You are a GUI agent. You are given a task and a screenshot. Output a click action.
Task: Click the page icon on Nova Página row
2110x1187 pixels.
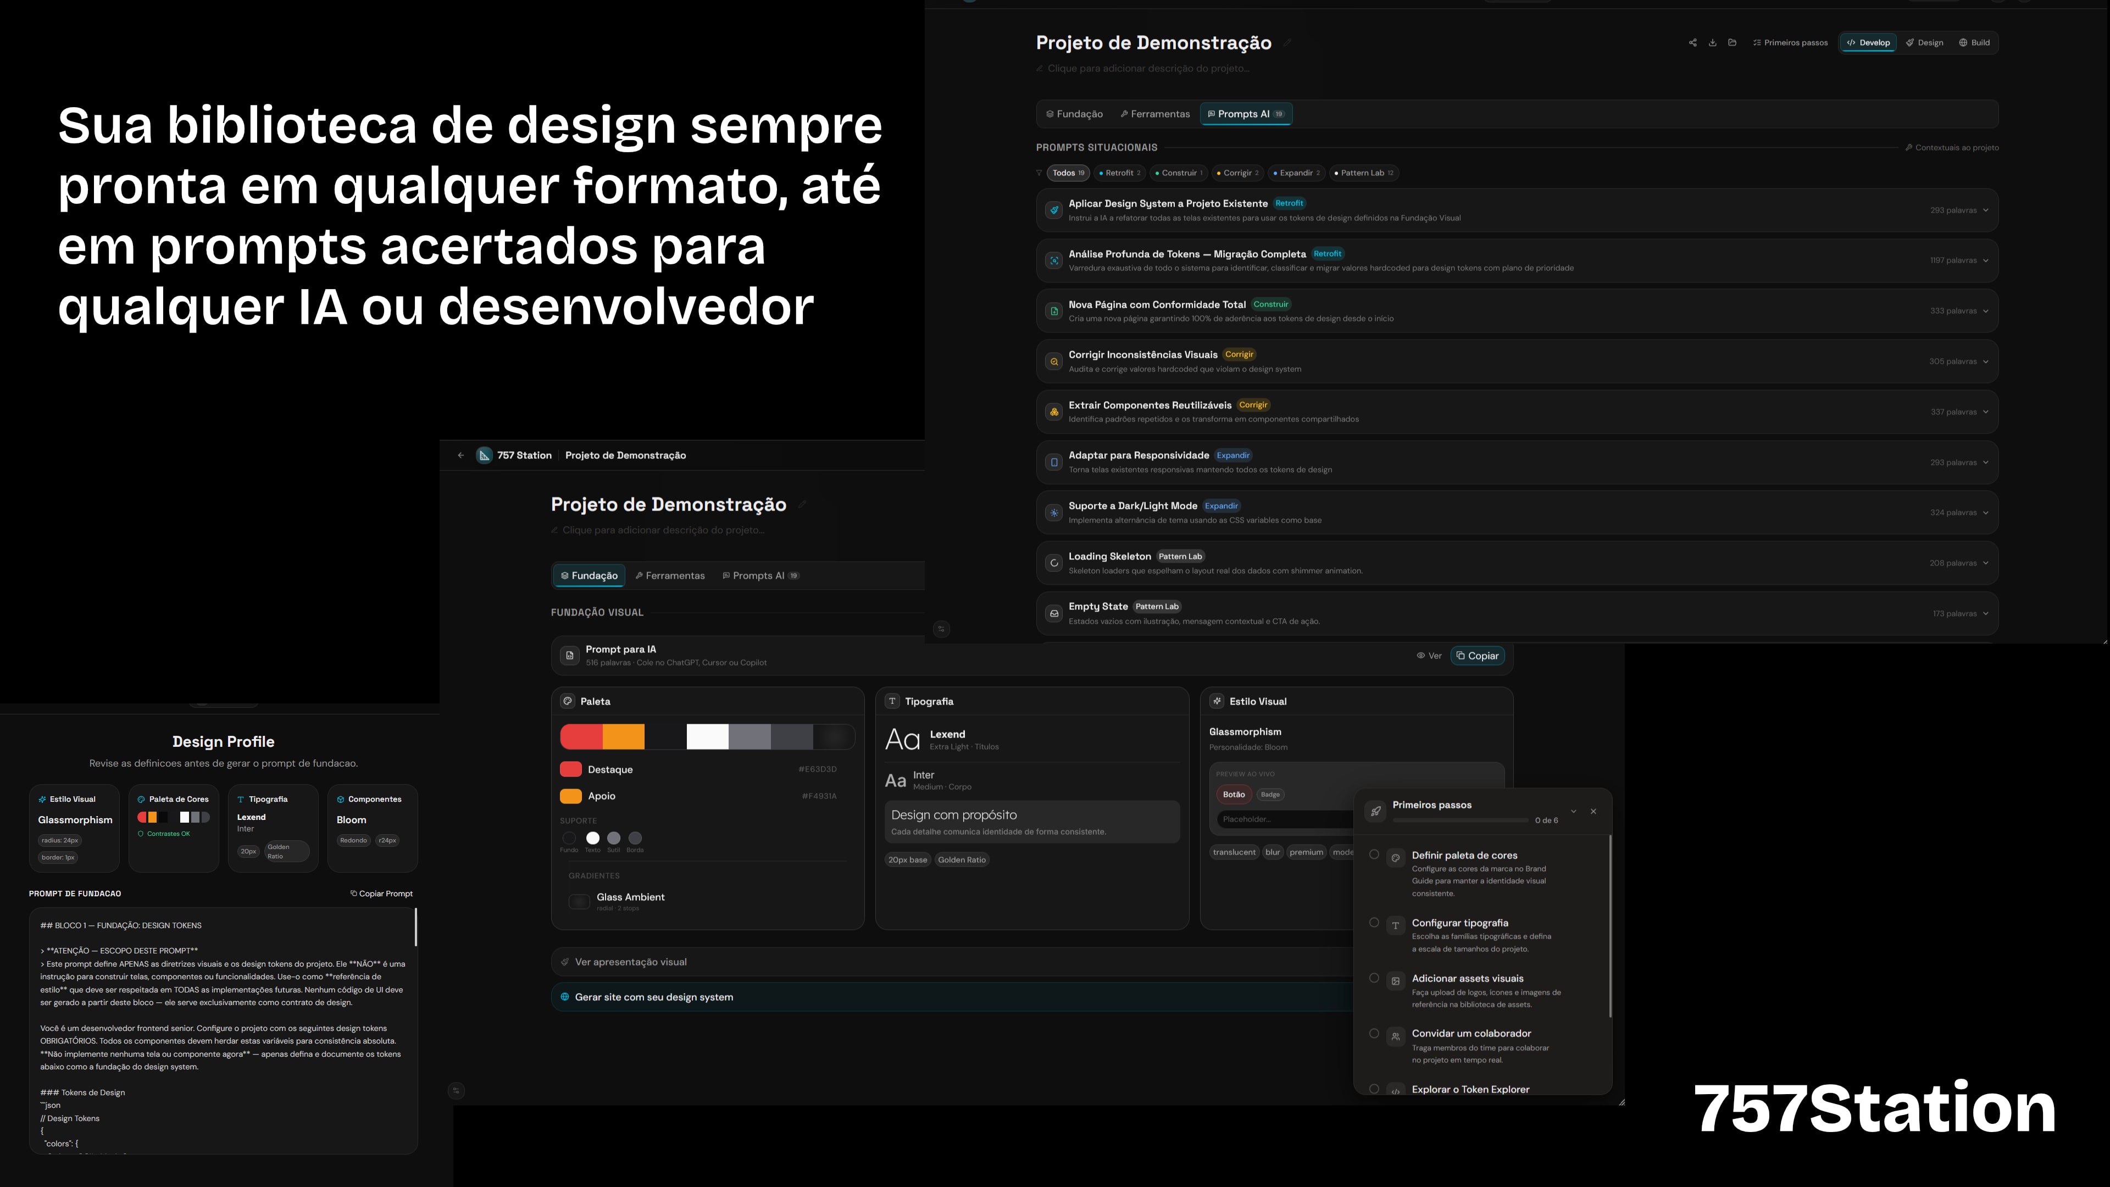point(1054,311)
